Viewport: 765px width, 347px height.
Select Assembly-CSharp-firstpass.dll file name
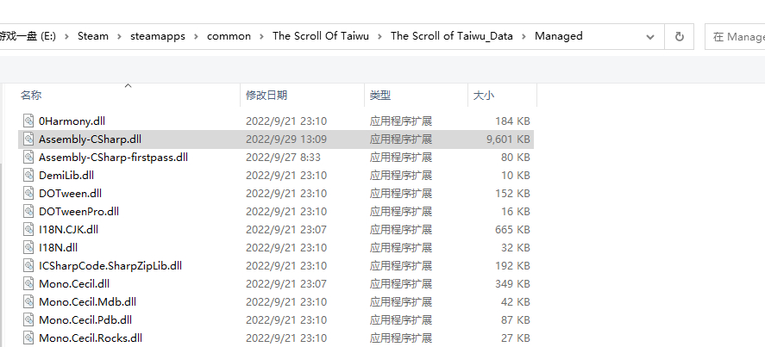point(113,157)
